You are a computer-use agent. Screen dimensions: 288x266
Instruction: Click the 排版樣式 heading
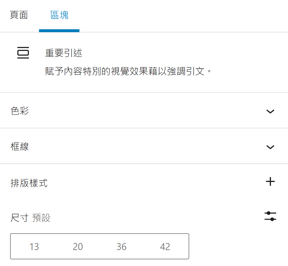29,183
